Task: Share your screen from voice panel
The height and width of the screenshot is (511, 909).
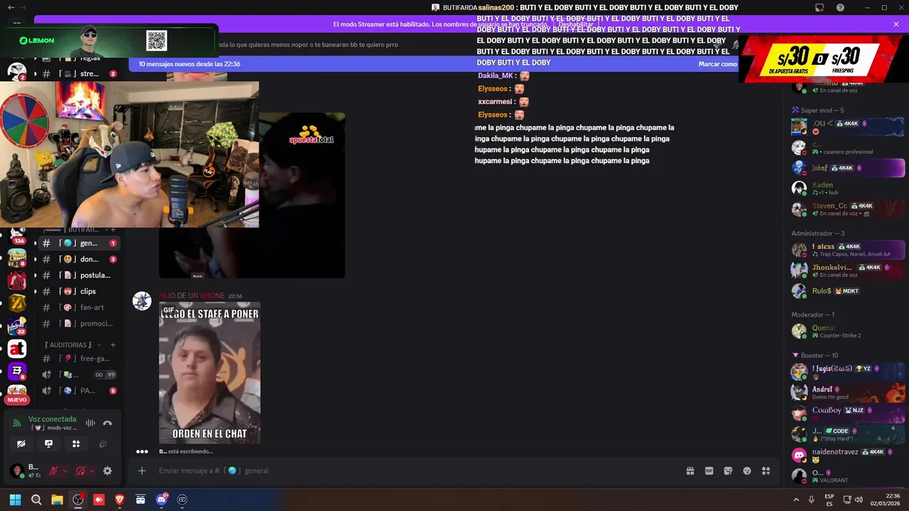Action: 48,444
